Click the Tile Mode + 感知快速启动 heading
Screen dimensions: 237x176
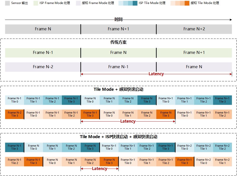coord(118,90)
